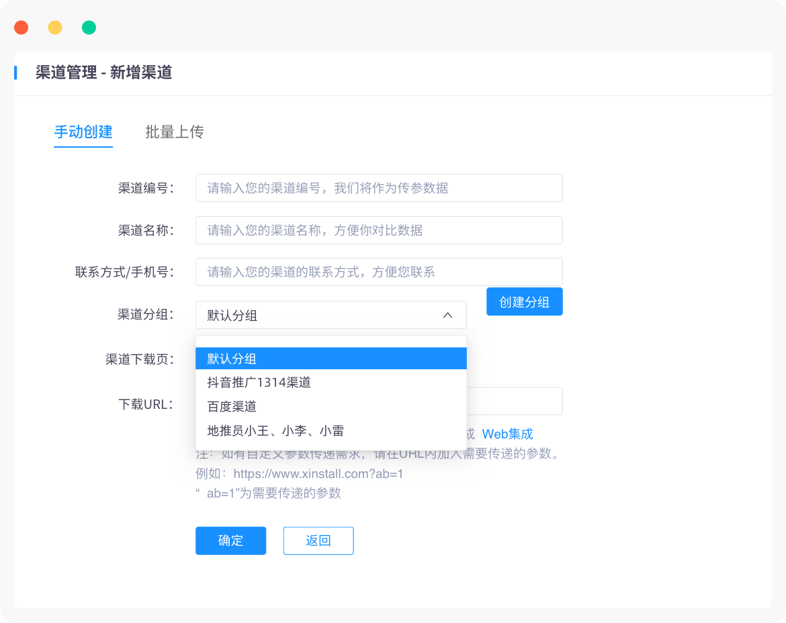Click the 下载URL input field
Image resolution: width=786 pixels, height=623 pixels.
tap(515, 401)
